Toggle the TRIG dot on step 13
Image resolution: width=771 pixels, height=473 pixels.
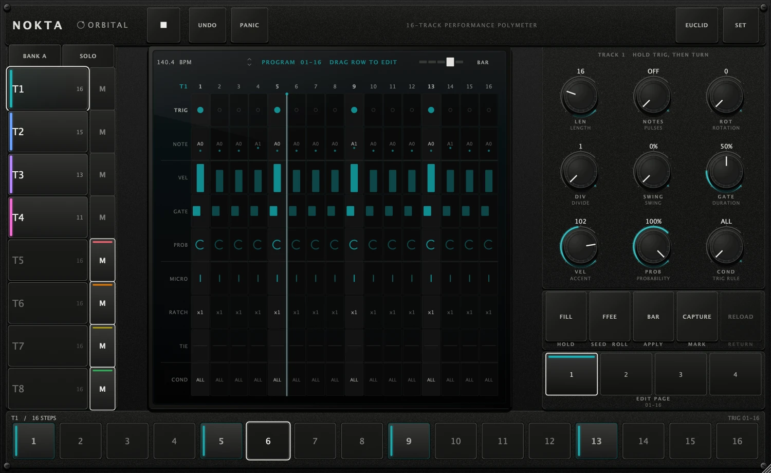[431, 110]
